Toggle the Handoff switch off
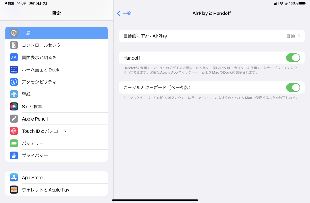Viewport: 310px width, 203px height. coord(293,58)
